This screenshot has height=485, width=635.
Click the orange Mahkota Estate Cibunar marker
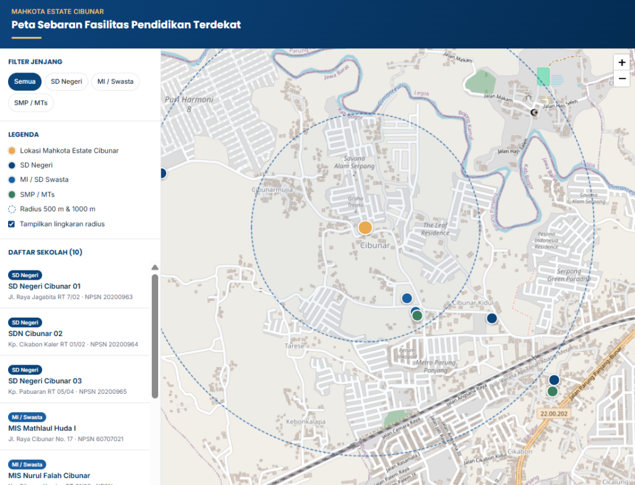point(365,228)
